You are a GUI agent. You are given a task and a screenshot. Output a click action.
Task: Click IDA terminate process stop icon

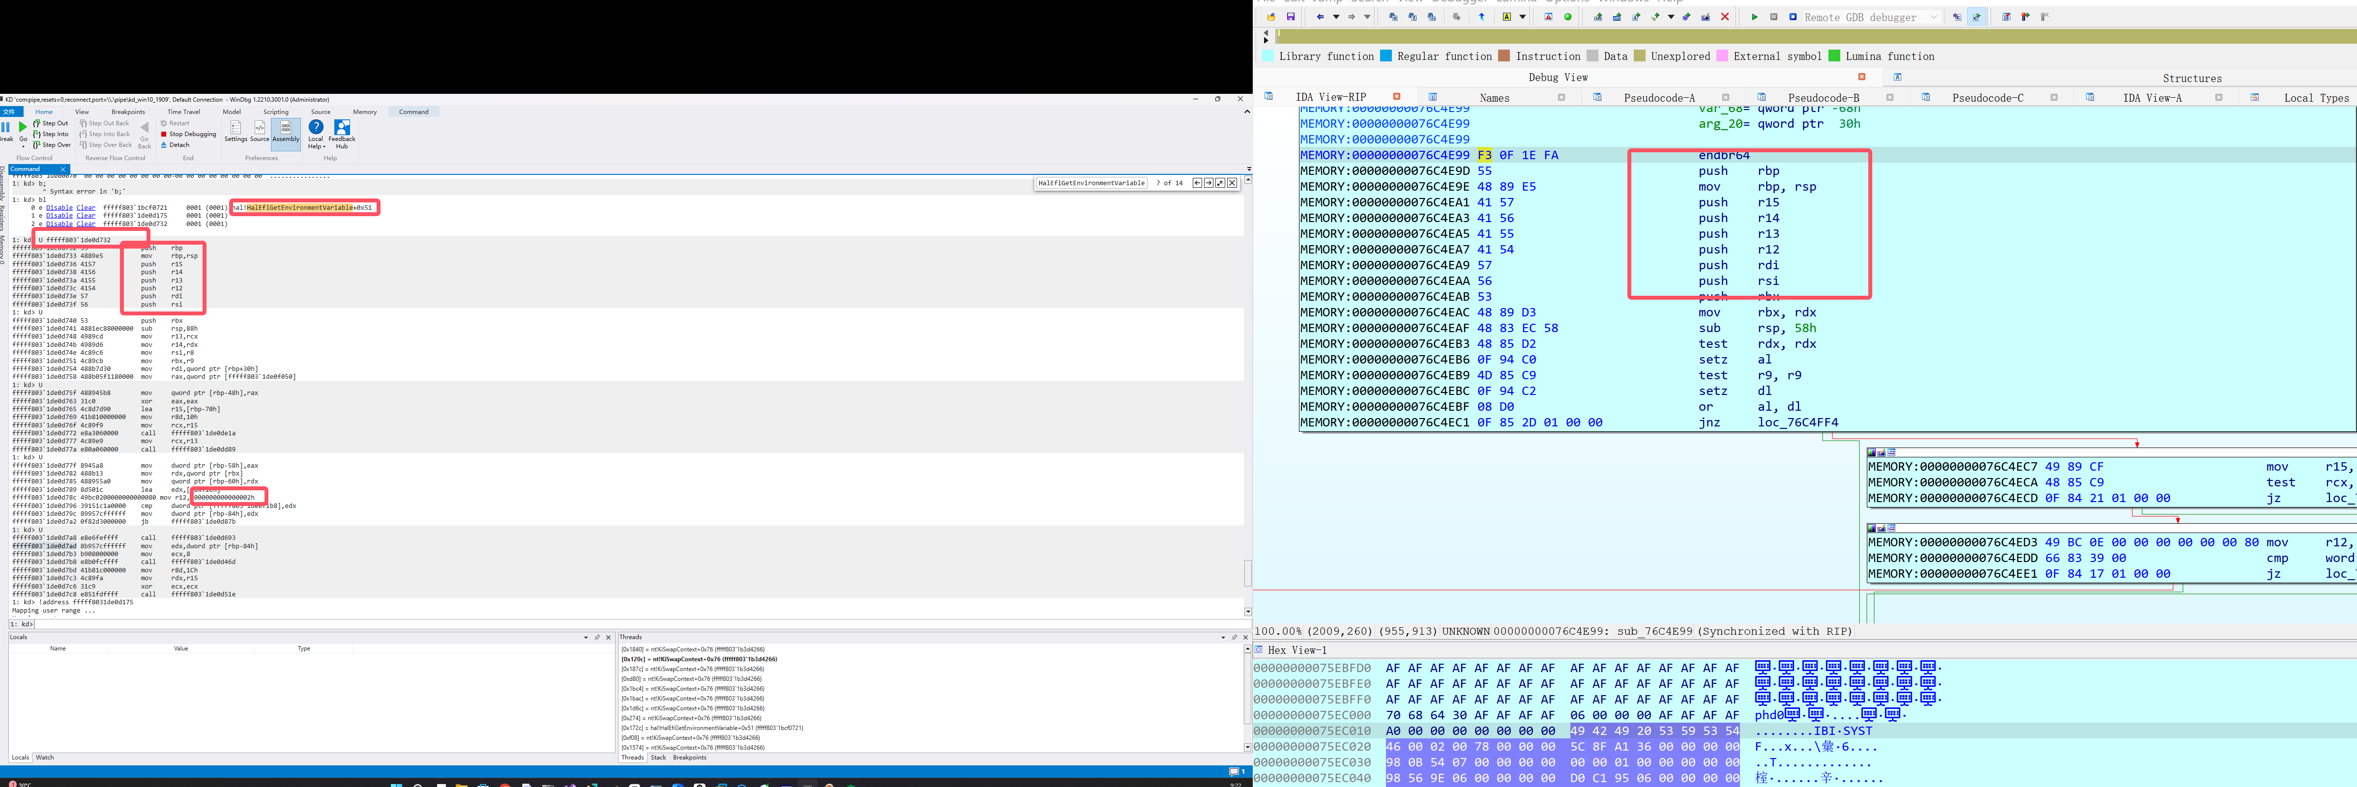click(1794, 16)
